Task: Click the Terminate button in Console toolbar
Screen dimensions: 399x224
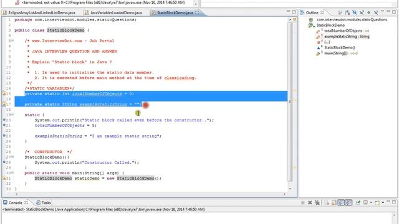Action: point(303,202)
